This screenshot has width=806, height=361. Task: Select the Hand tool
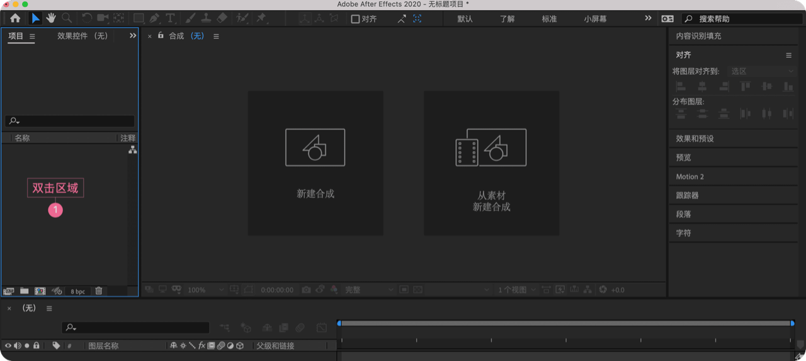click(x=51, y=19)
